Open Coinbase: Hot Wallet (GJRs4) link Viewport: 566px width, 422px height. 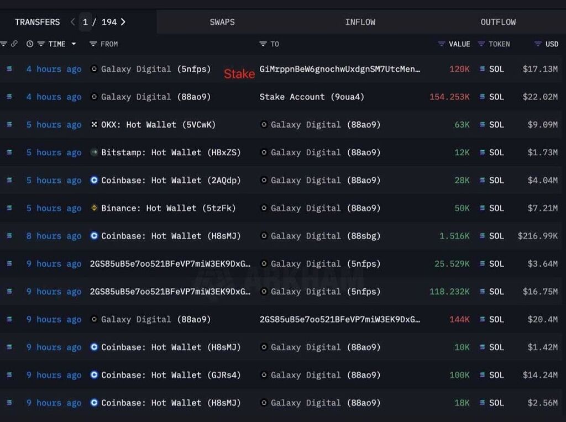coord(171,375)
